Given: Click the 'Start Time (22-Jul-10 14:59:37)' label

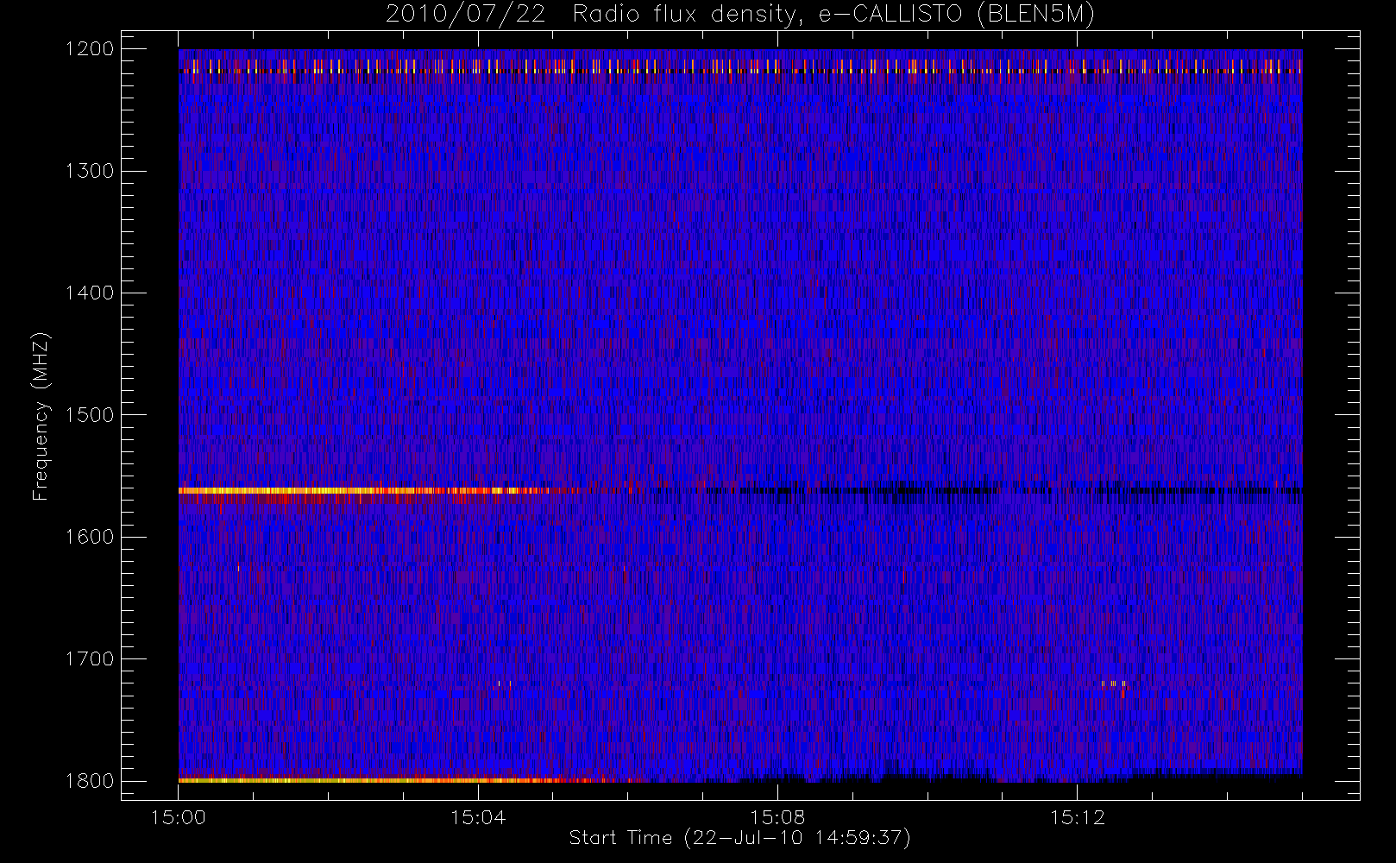Looking at the screenshot, I should [739, 838].
